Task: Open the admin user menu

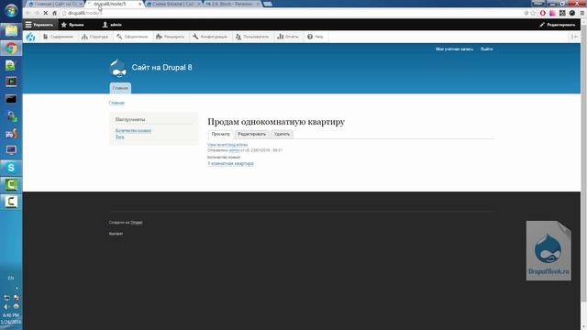Action: pyautogui.click(x=112, y=25)
